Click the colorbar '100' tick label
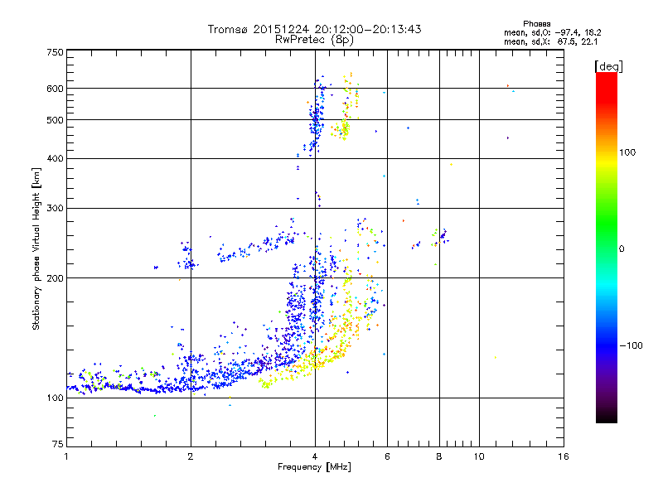This screenshot has height=497, width=663. (627, 152)
